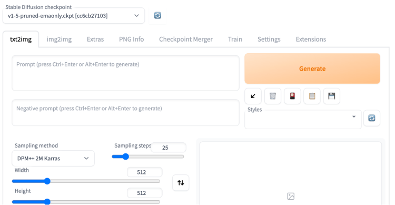
Task: Refresh the Styles list
Action: [372, 118]
